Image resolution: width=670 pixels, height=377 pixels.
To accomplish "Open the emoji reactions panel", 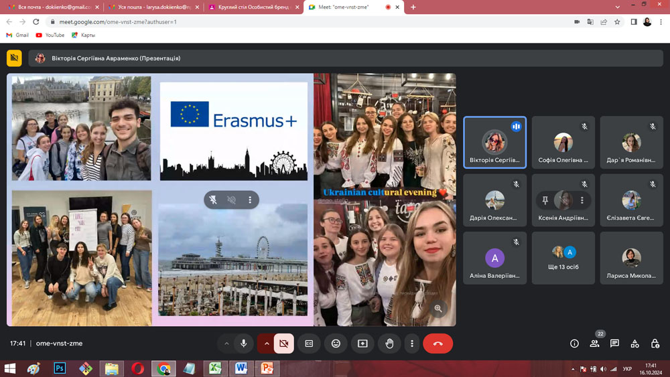I will tap(336, 344).
